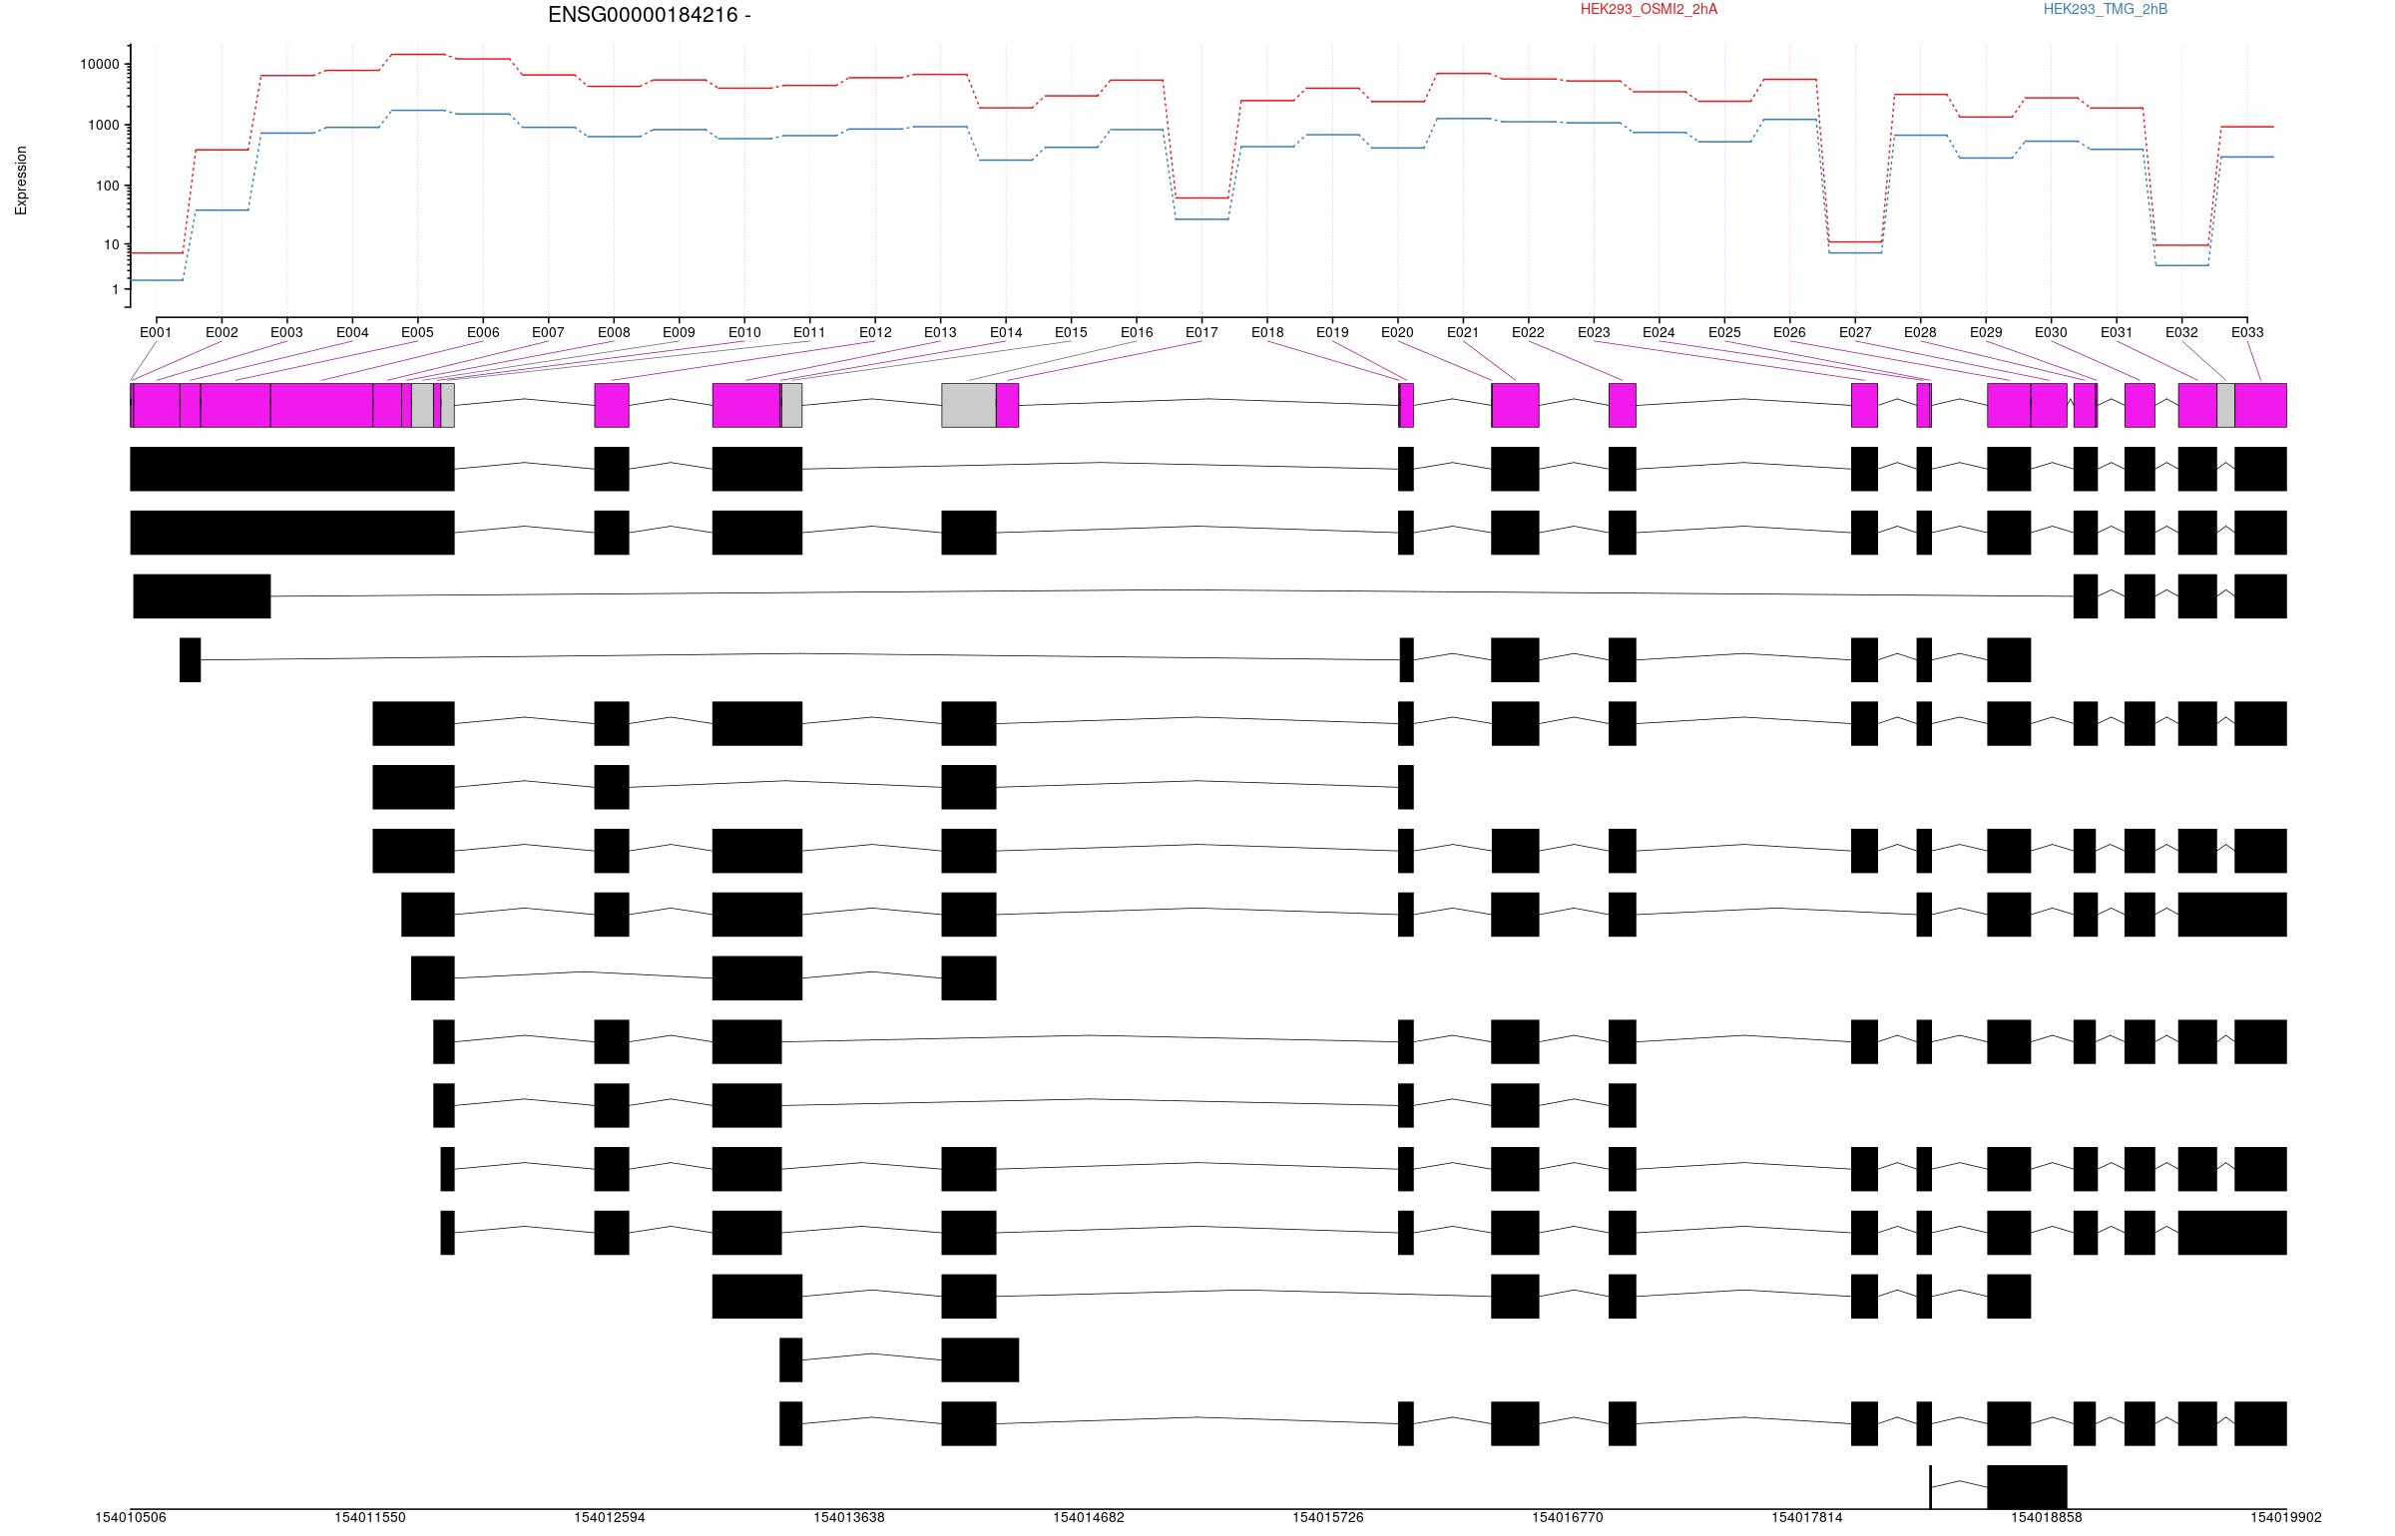2395x1536 pixels.
Task: Click exon label E001
Action: click(x=156, y=332)
